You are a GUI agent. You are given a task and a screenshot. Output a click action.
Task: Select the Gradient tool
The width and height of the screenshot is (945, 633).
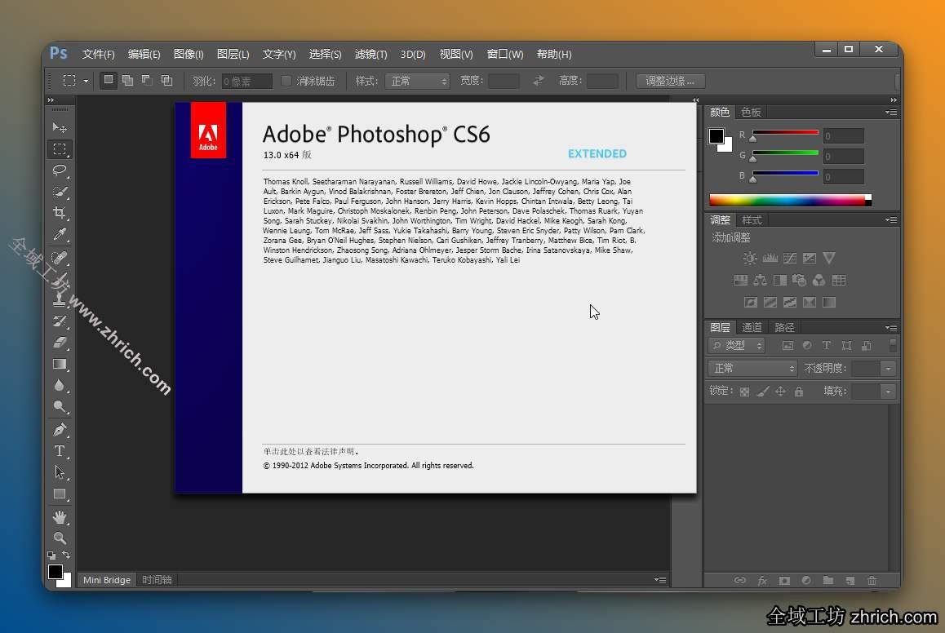(x=60, y=364)
